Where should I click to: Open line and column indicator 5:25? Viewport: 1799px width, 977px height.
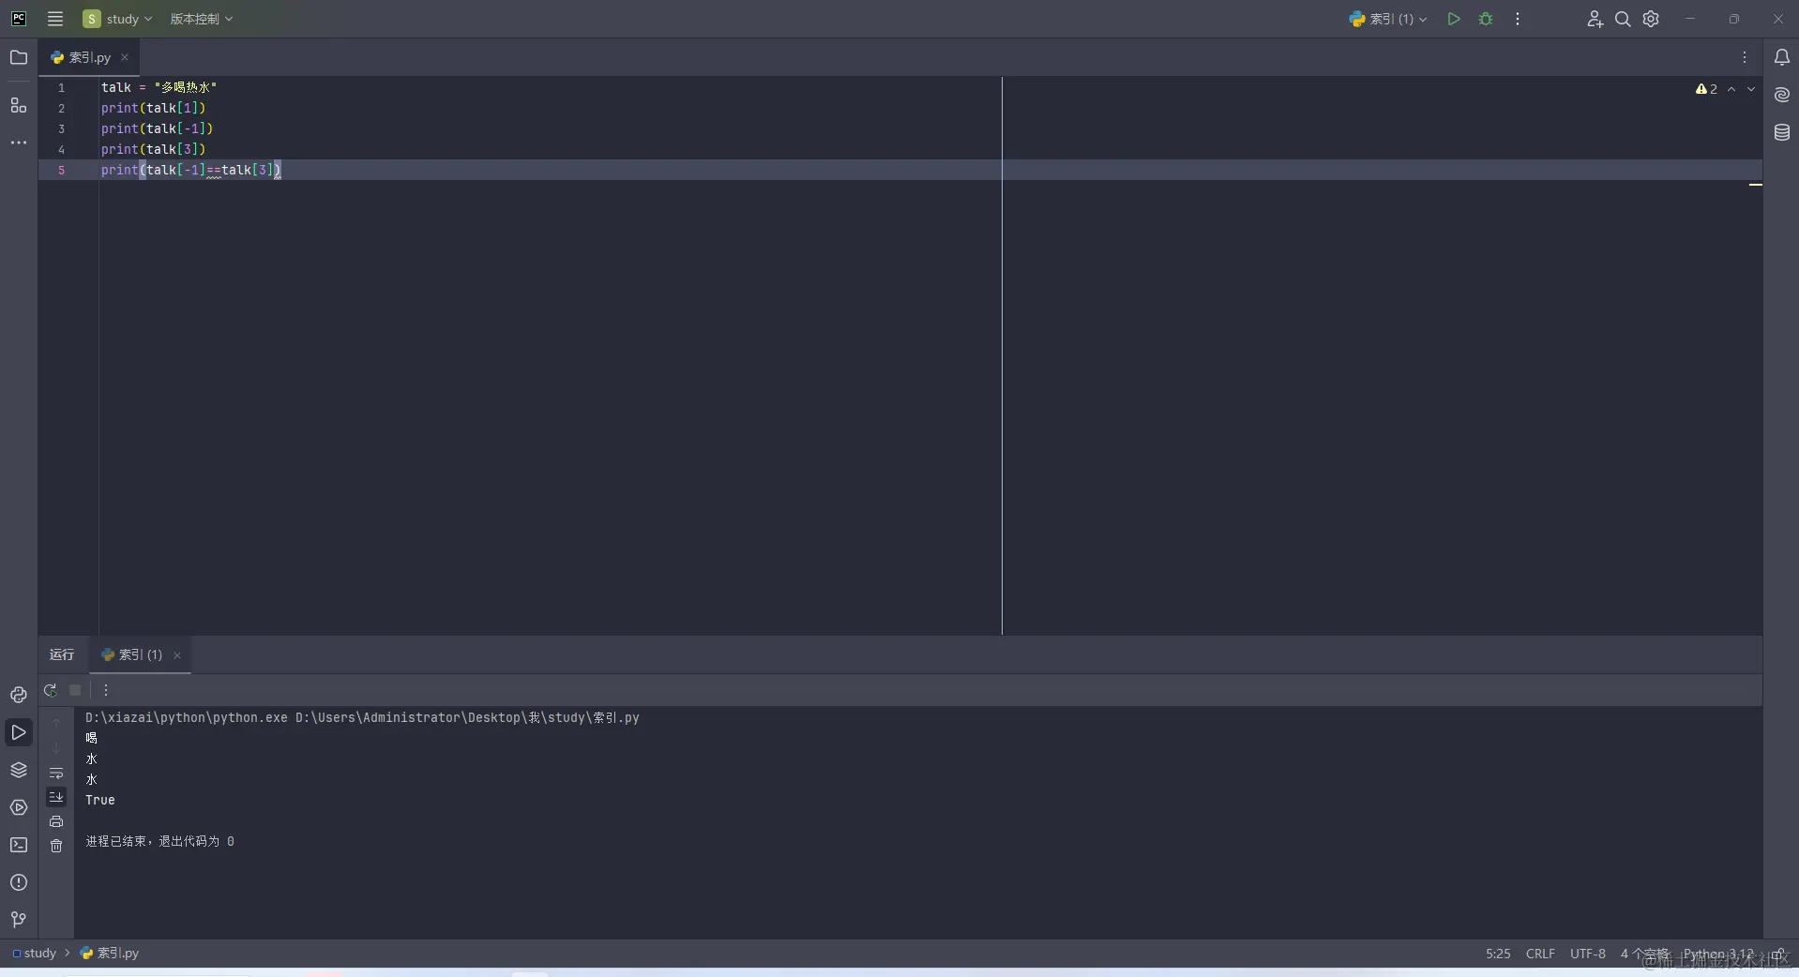[1498, 954]
